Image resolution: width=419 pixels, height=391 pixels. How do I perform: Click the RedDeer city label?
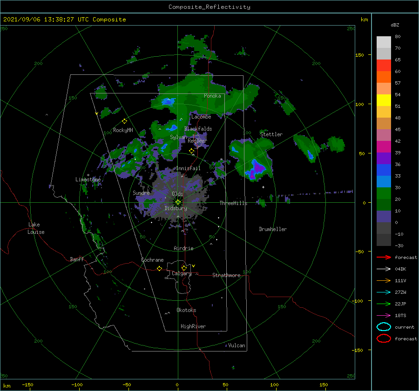coord(197,141)
